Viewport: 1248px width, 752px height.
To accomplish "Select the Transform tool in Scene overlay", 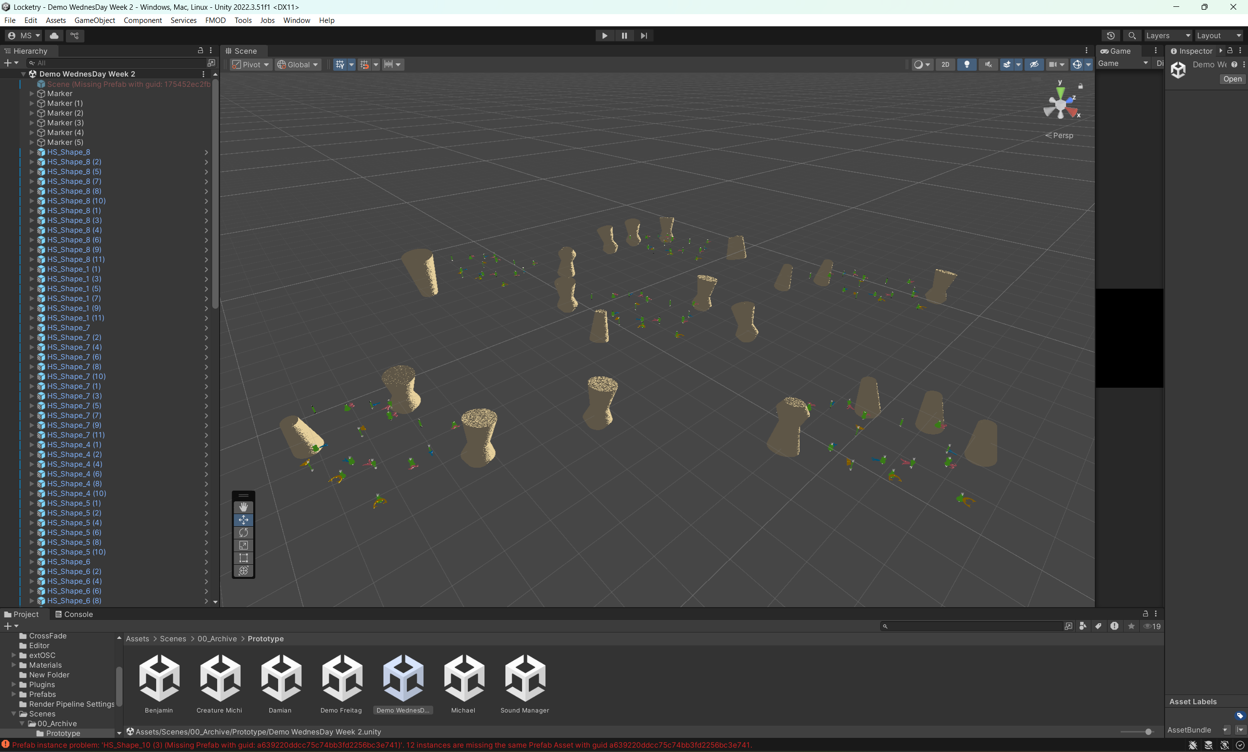I will [243, 571].
